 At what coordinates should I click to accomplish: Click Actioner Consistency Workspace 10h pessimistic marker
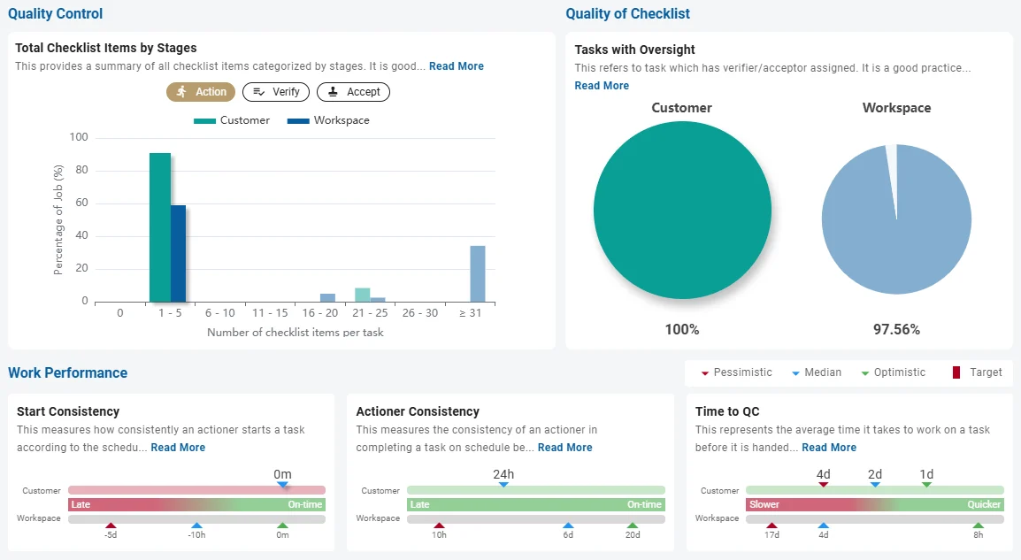[440, 525]
